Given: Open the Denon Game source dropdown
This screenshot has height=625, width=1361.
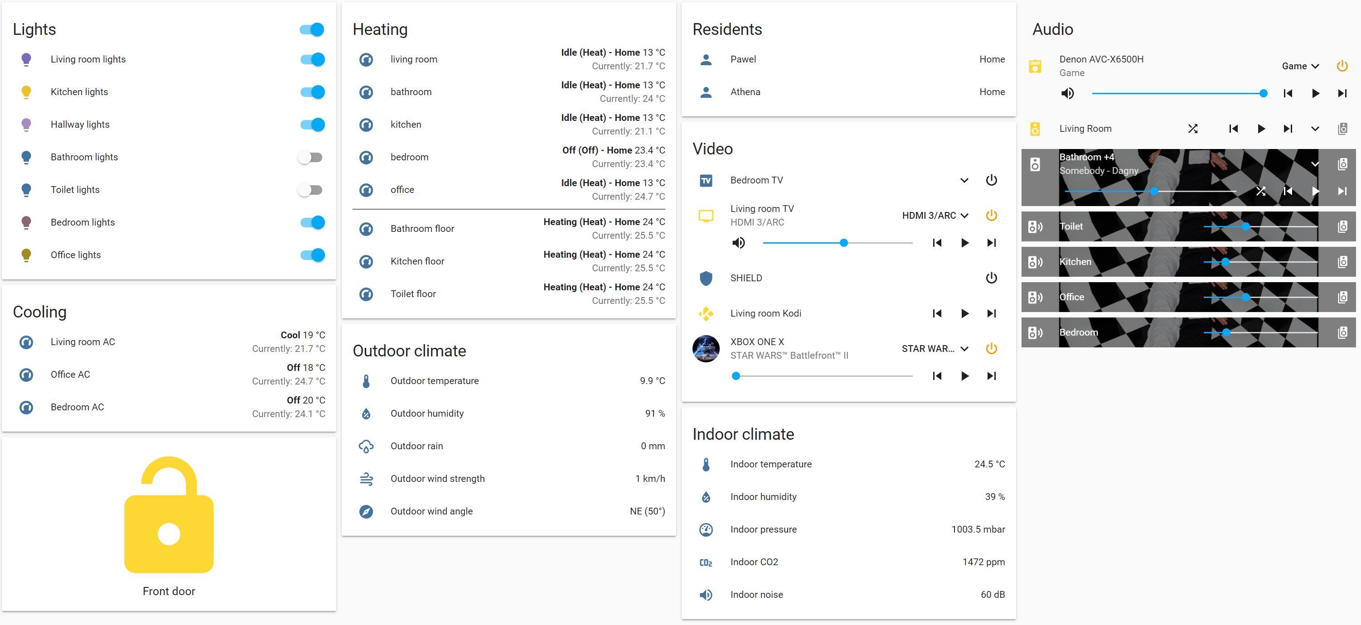Looking at the screenshot, I should tap(1300, 66).
